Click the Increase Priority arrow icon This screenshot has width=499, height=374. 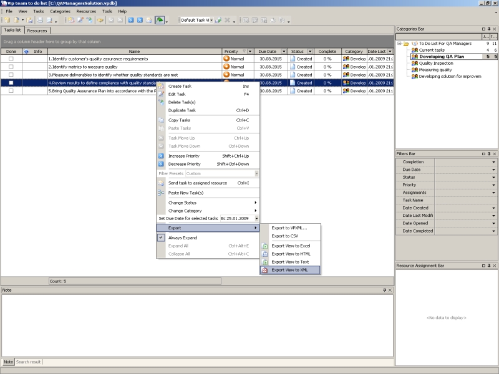tap(161, 156)
